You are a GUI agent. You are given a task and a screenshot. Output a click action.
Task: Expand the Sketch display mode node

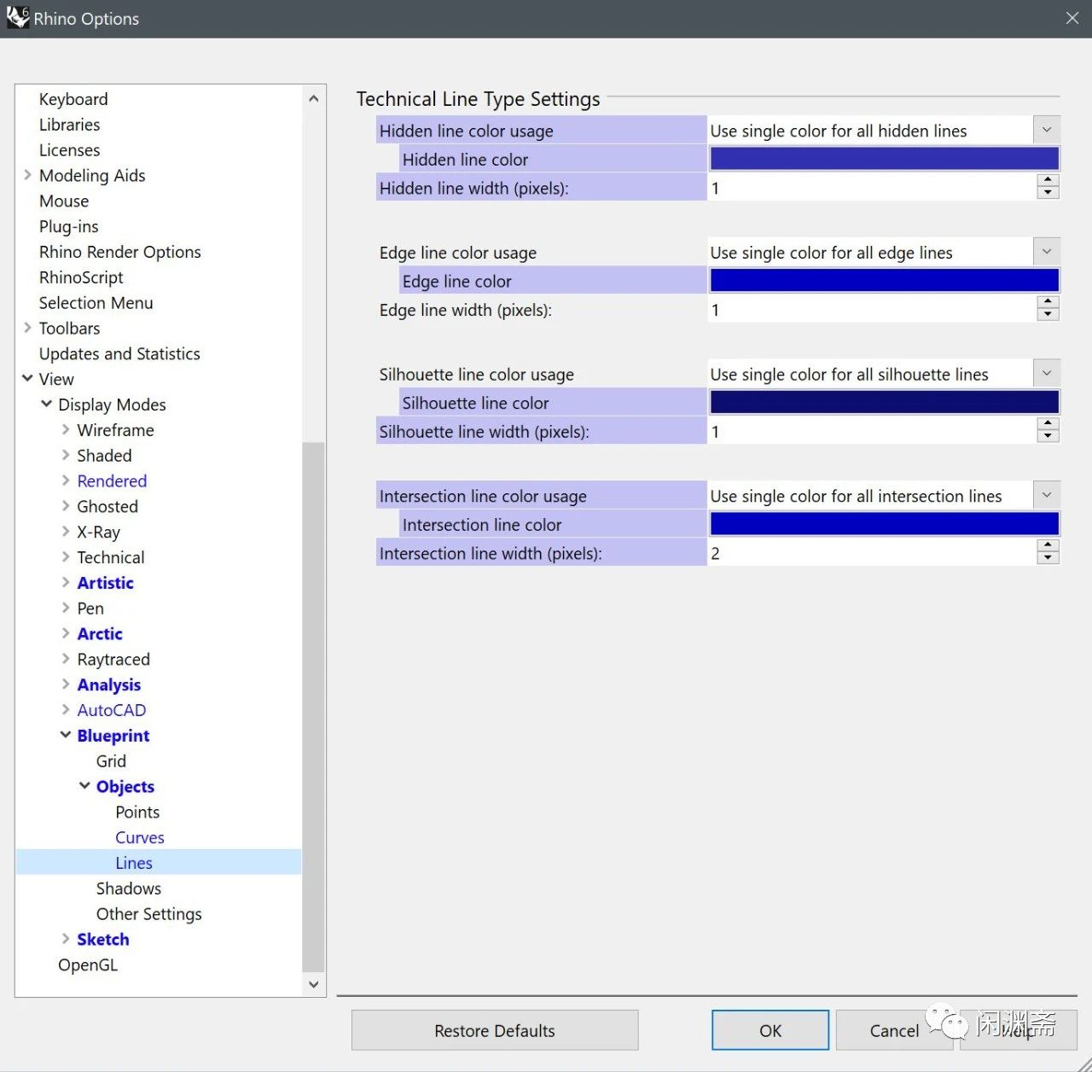point(66,939)
